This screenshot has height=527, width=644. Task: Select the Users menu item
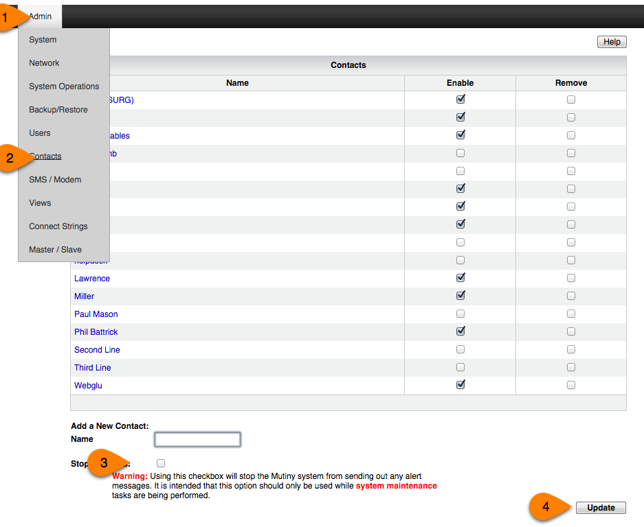coord(40,133)
